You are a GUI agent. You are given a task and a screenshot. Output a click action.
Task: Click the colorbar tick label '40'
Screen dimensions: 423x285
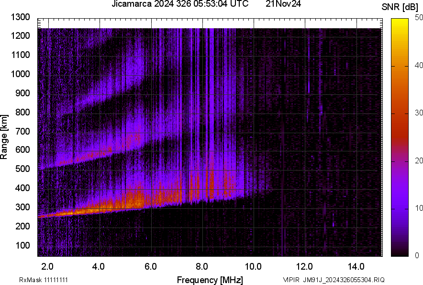419,65
